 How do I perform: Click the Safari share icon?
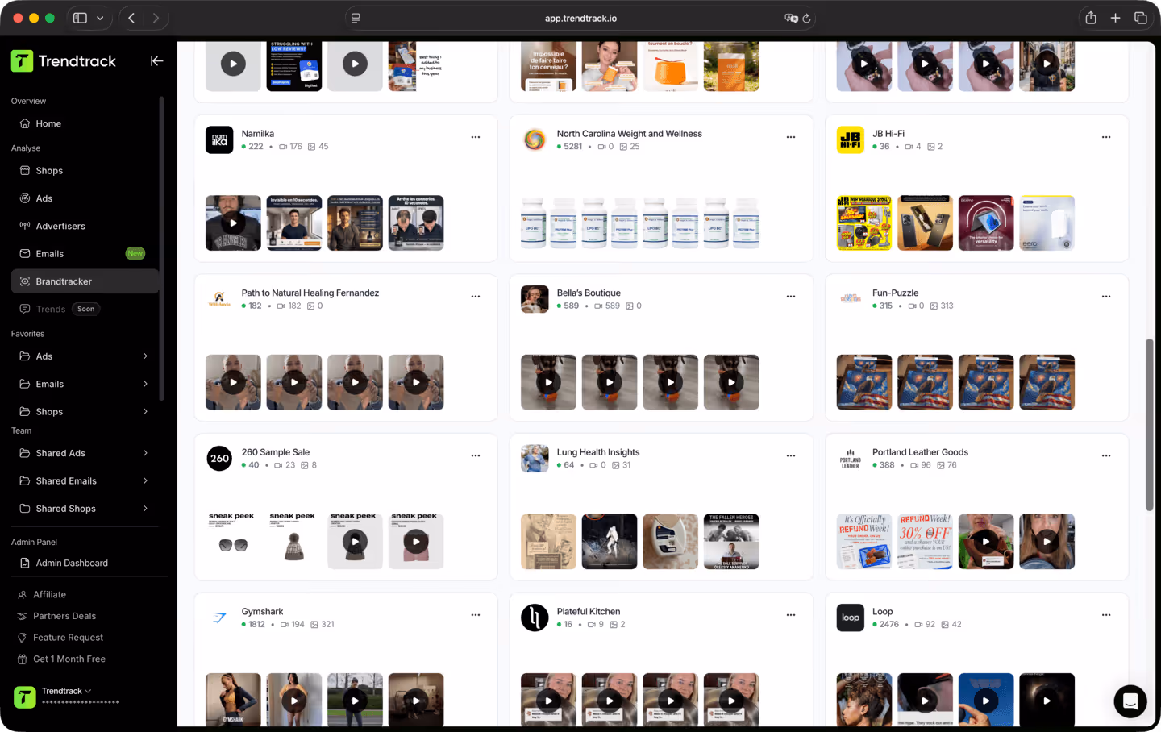1090,17
